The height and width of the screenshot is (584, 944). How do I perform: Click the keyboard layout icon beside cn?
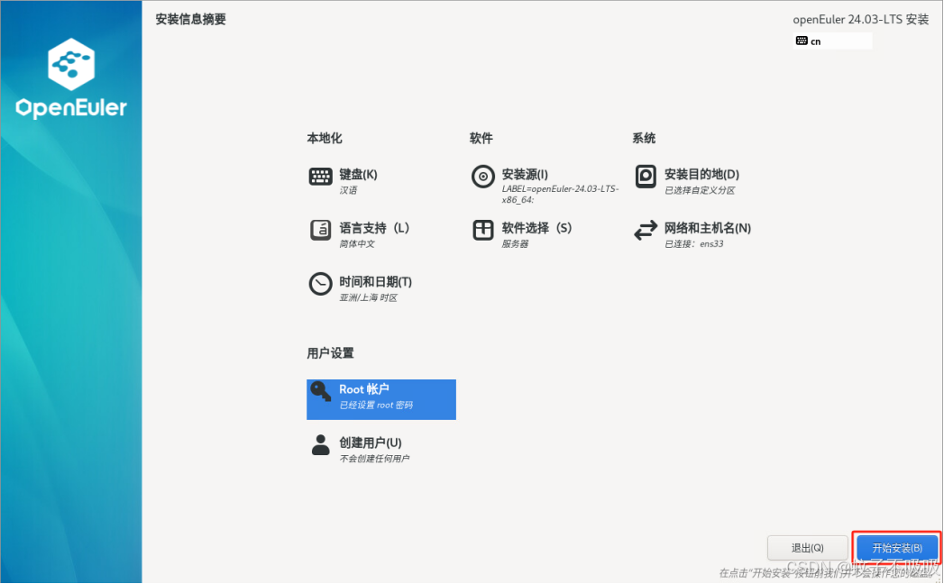[x=802, y=41]
